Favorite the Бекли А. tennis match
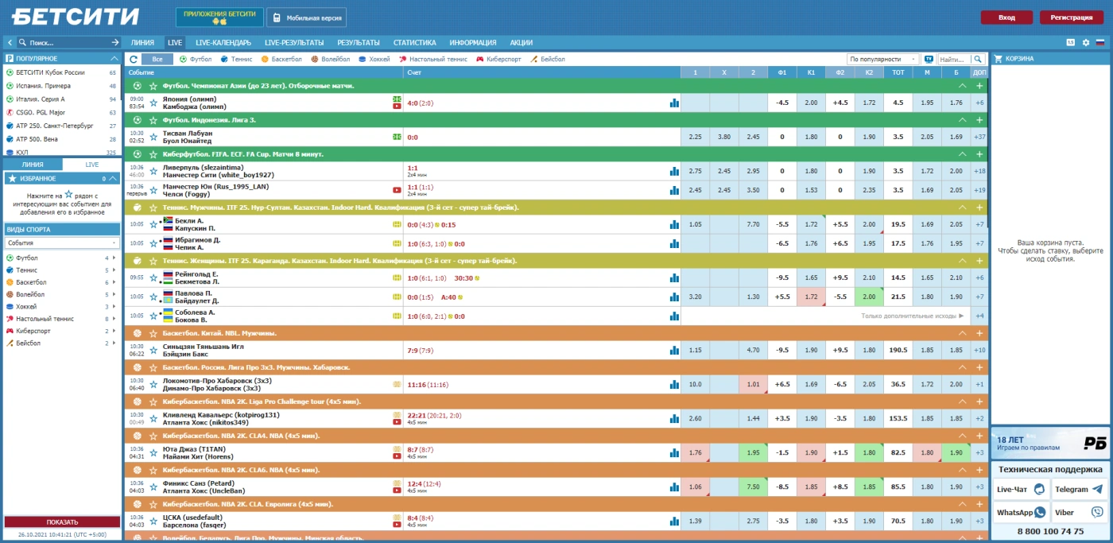 pyautogui.click(x=153, y=224)
